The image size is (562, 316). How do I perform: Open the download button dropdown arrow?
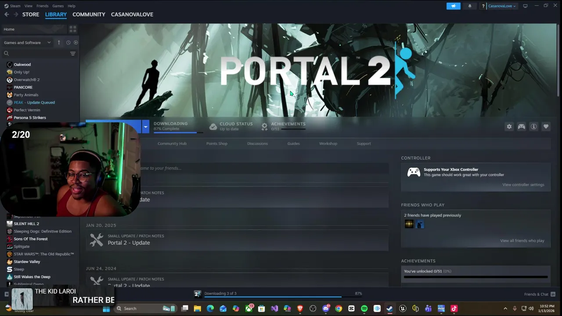coord(145,126)
